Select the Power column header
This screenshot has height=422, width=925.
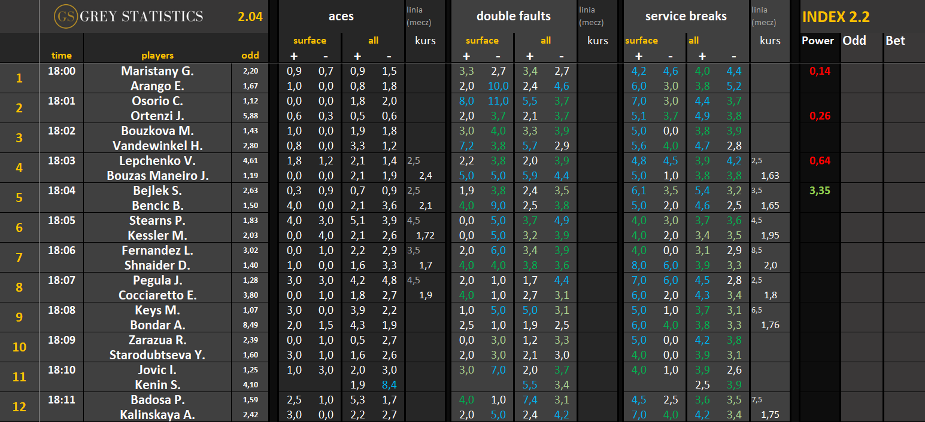click(x=817, y=41)
